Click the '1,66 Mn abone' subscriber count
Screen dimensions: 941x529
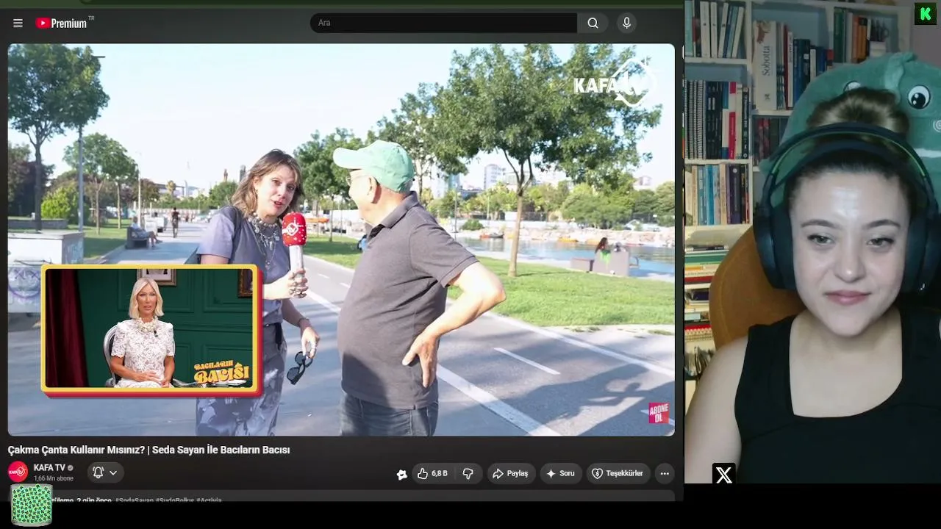(x=54, y=478)
